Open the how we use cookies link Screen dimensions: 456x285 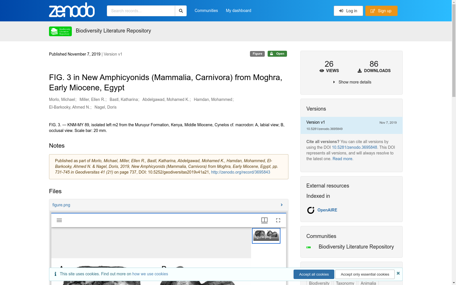click(150, 274)
